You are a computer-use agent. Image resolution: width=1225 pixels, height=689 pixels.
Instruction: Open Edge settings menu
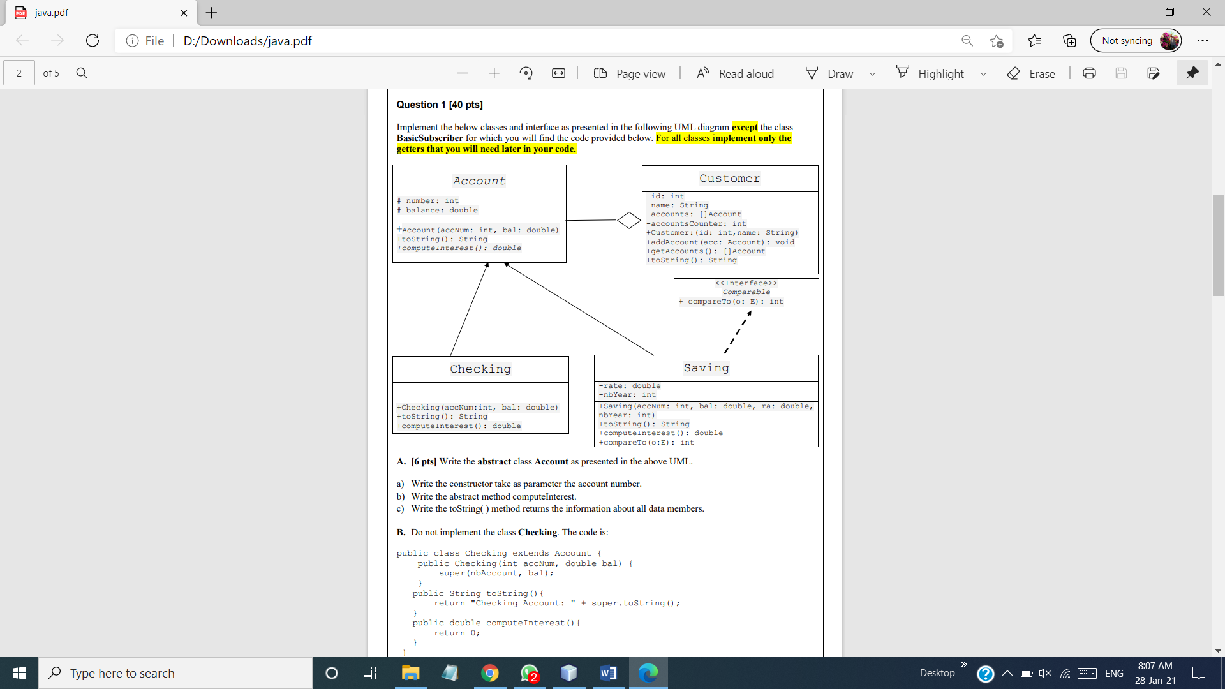1203,40
